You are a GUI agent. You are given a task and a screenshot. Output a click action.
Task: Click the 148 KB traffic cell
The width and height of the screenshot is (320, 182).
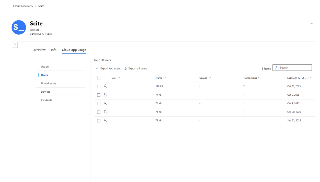[159, 86]
